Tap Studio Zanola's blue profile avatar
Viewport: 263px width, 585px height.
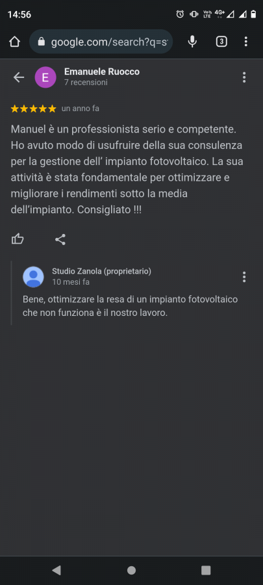33,277
